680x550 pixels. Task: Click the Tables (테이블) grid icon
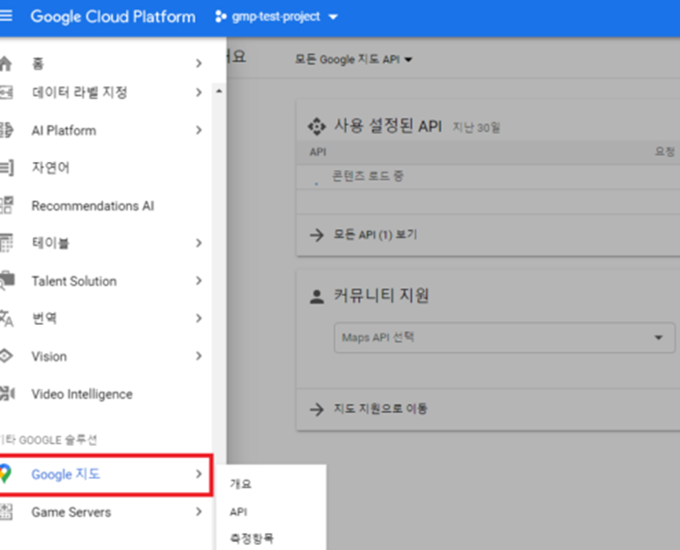pos(6,243)
